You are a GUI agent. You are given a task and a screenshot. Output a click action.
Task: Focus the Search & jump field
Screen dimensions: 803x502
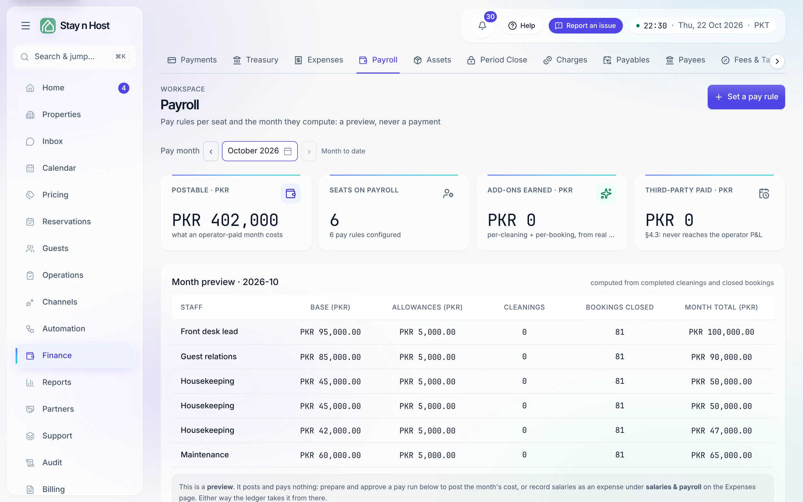[x=75, y=57]
